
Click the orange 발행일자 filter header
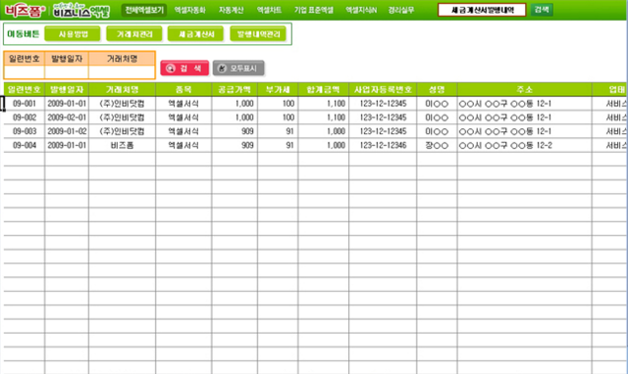(67, 59)
